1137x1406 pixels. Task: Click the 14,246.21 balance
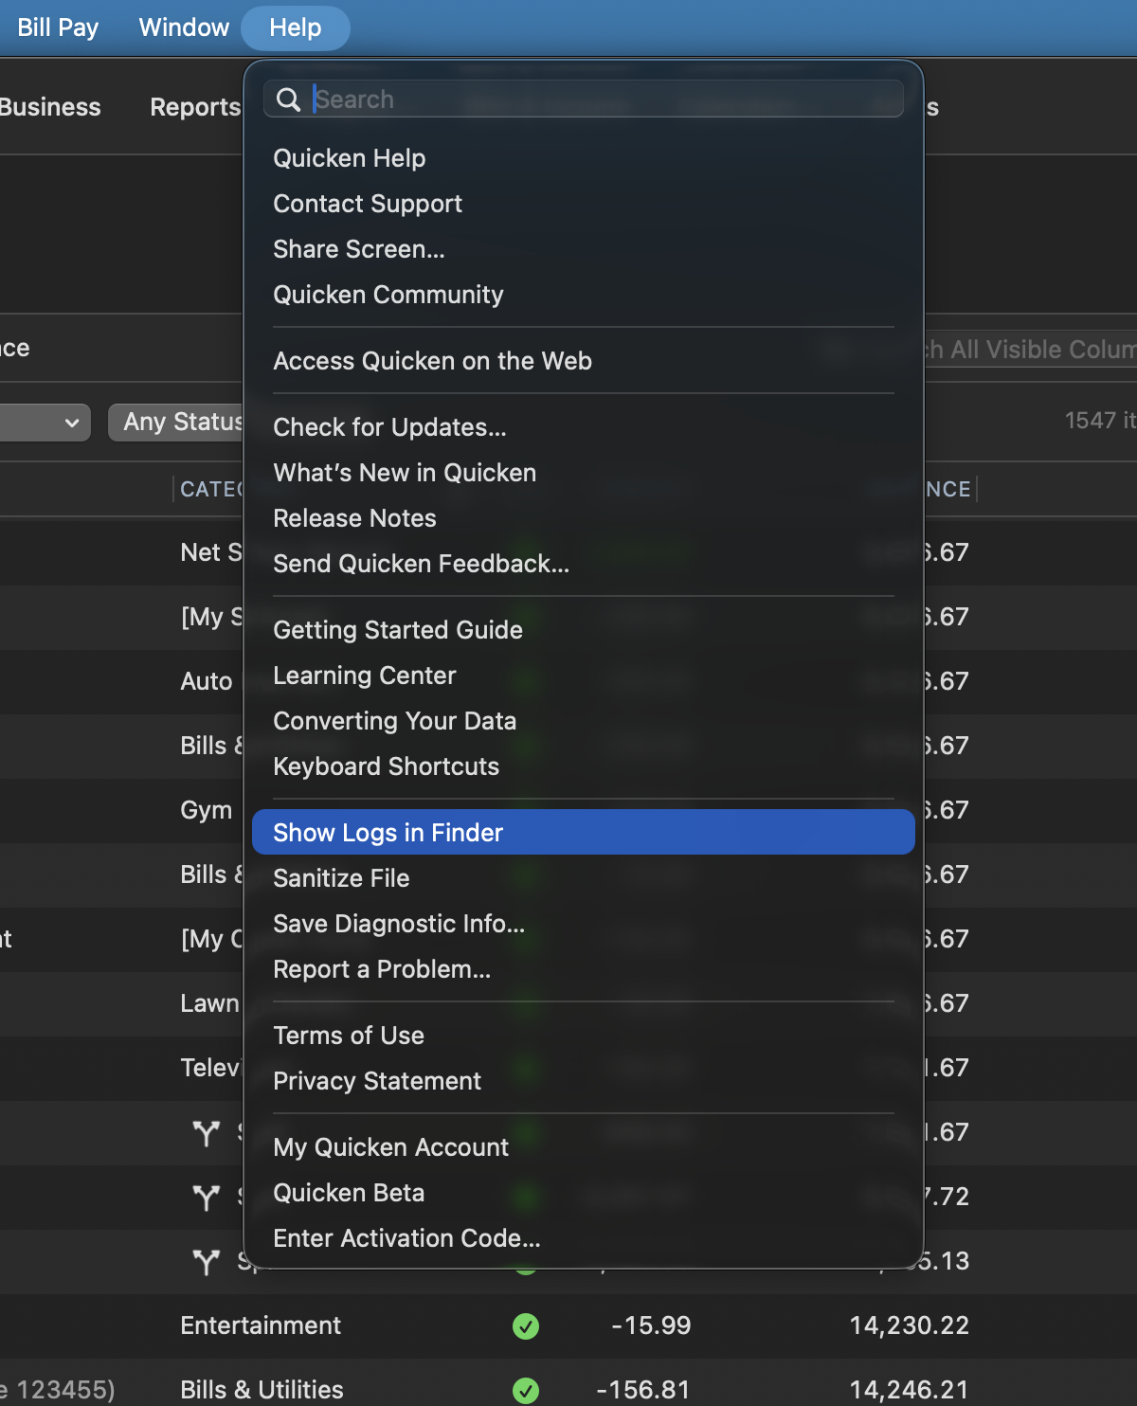[x=910, y=1390]
